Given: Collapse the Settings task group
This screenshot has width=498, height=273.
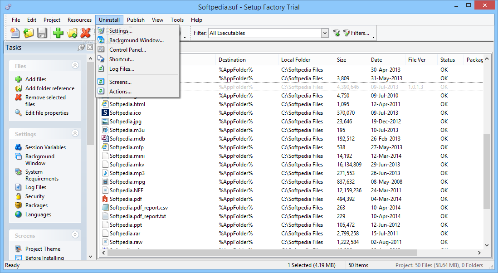Looking at the screenshot, I should [75, 133].
